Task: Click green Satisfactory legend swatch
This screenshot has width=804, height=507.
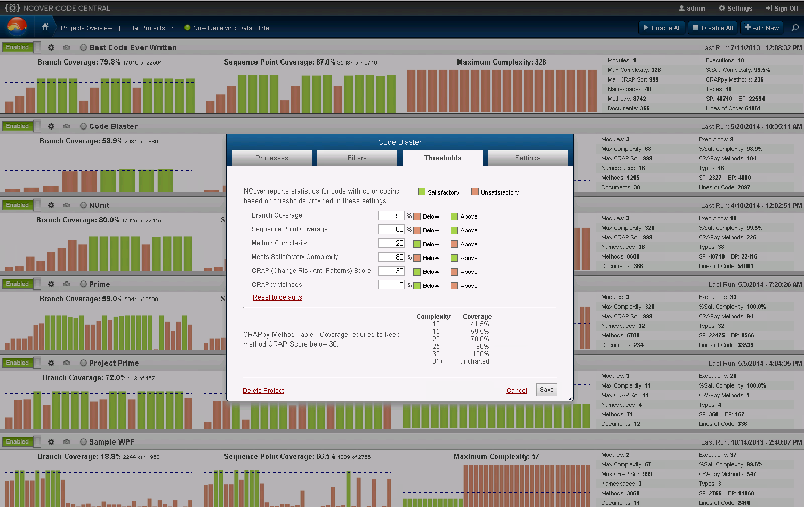Action: pos(422,191)
